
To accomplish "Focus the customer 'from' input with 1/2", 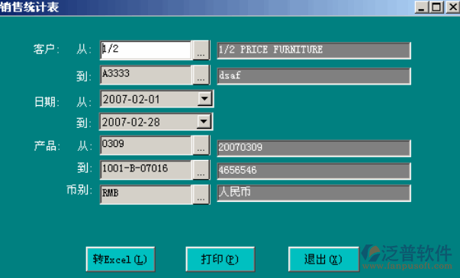I will (146, 50).
